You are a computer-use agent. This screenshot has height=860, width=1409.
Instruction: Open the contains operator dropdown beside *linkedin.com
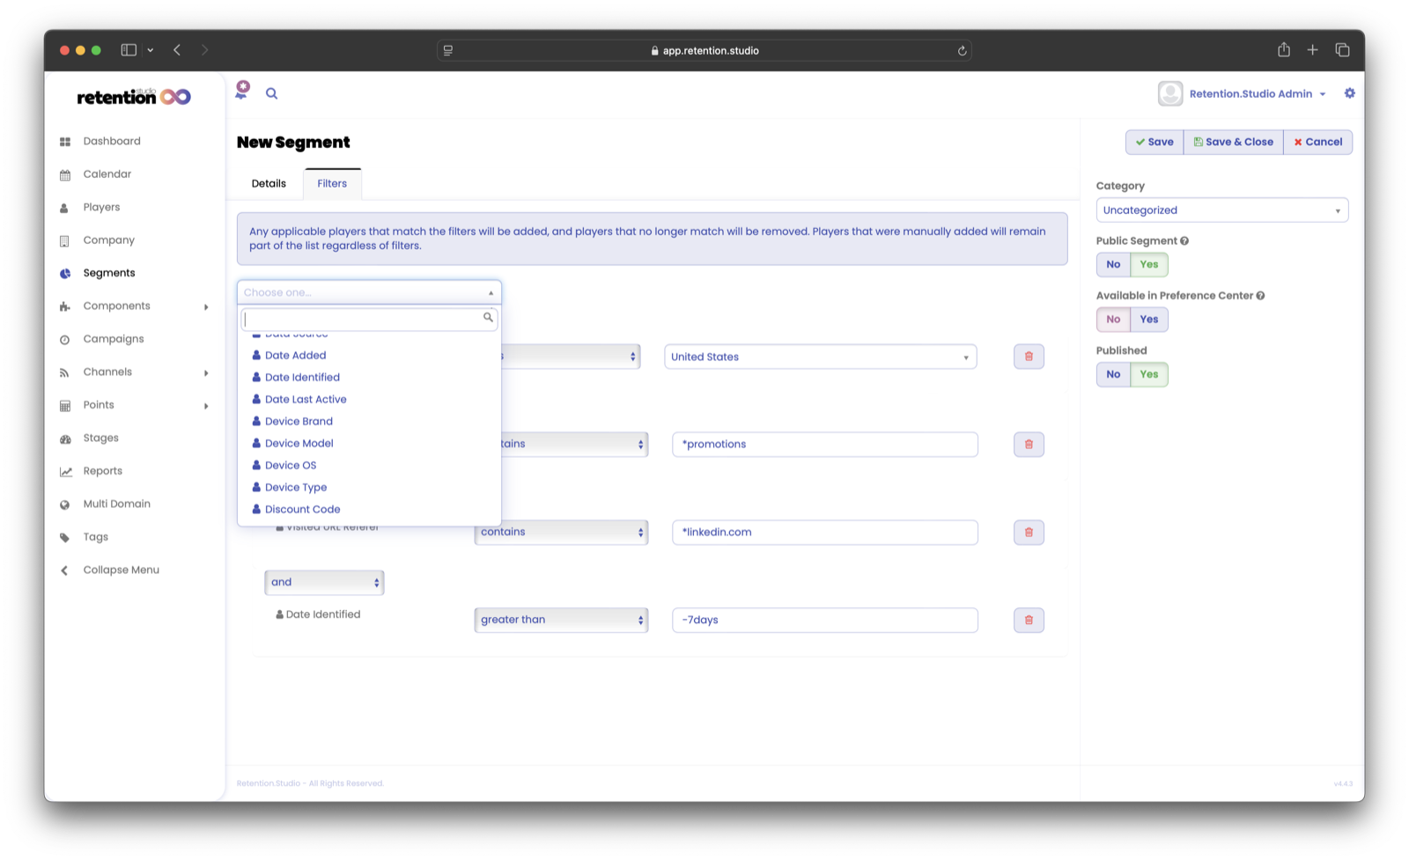[561, 533]
